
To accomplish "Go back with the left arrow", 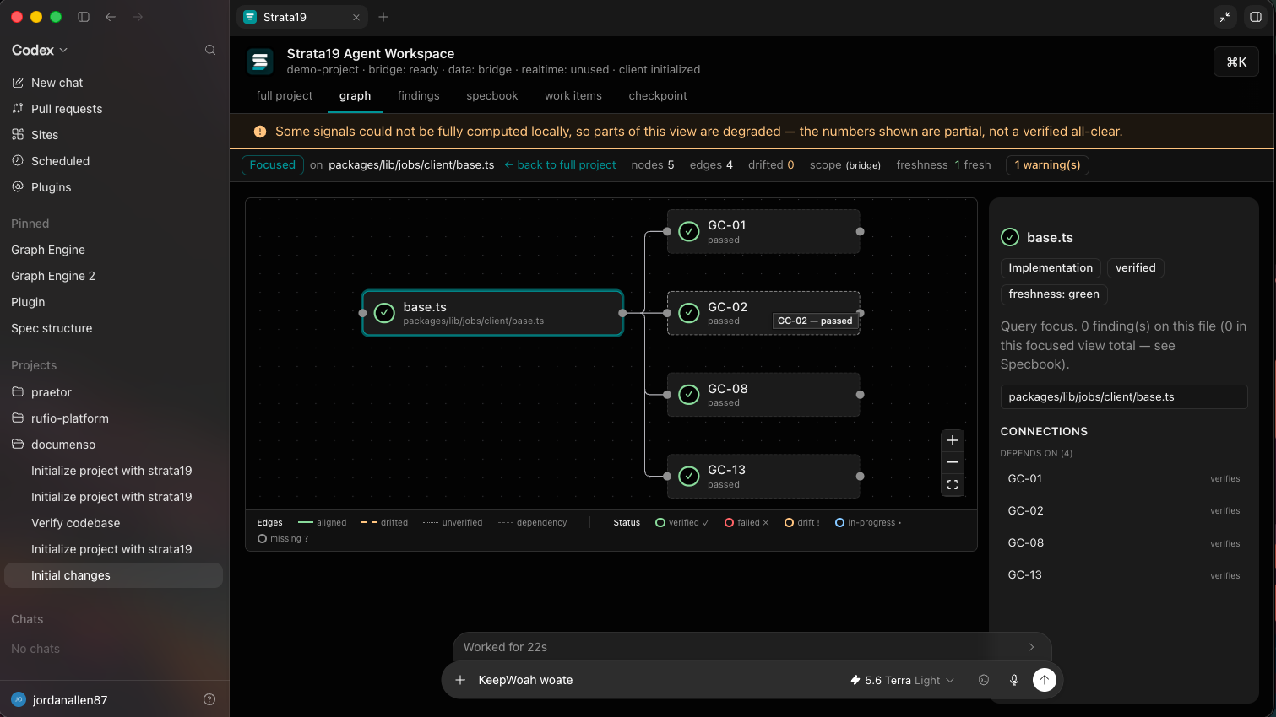I will [111, 17].
